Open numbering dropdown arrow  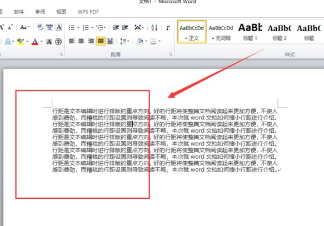[92, 27]
